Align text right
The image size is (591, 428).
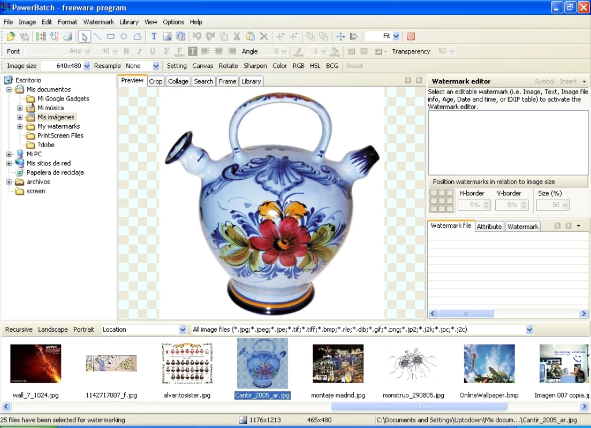[232, 51]
